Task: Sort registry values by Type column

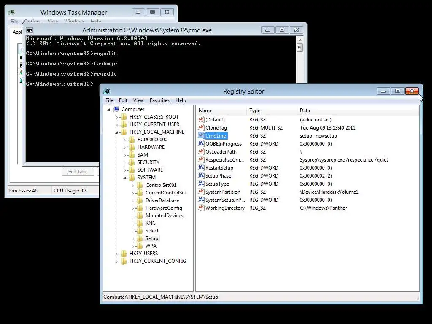Action: click(x=272, y=111)
